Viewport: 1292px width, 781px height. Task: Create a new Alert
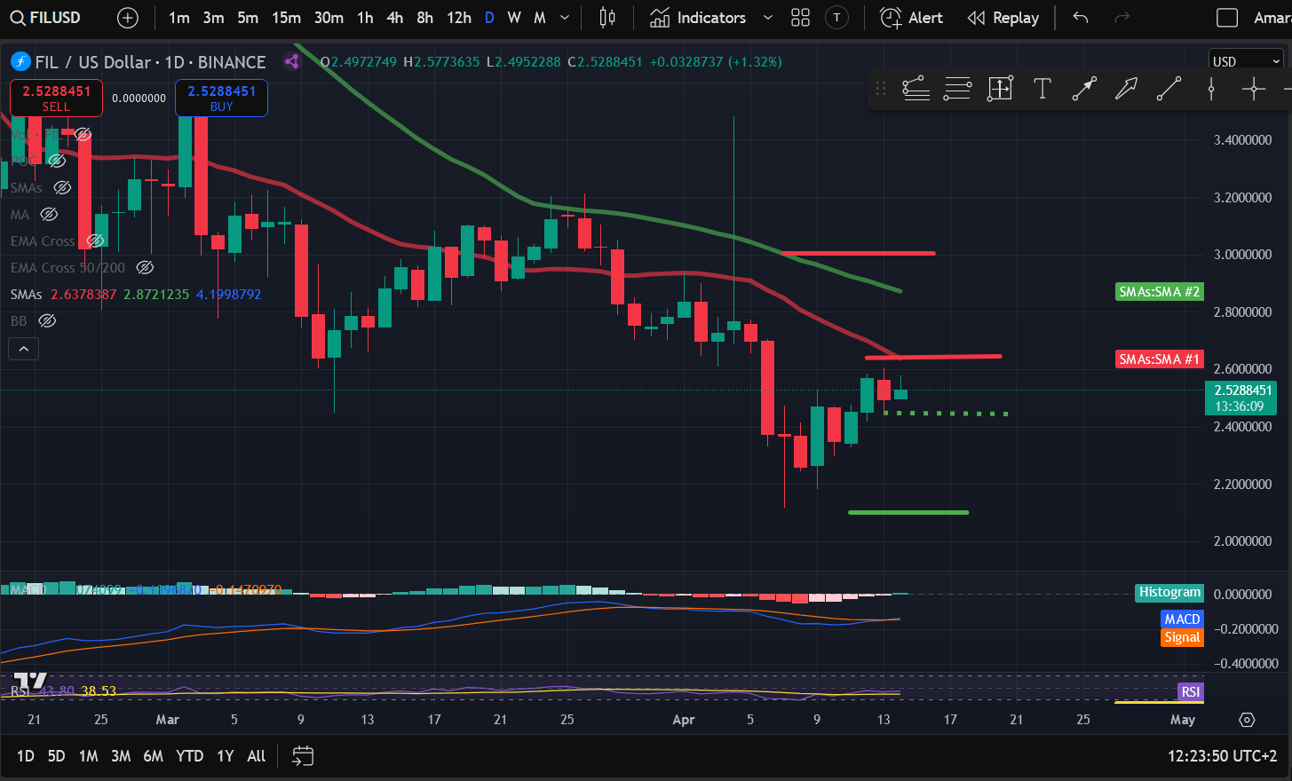(911, 18)
